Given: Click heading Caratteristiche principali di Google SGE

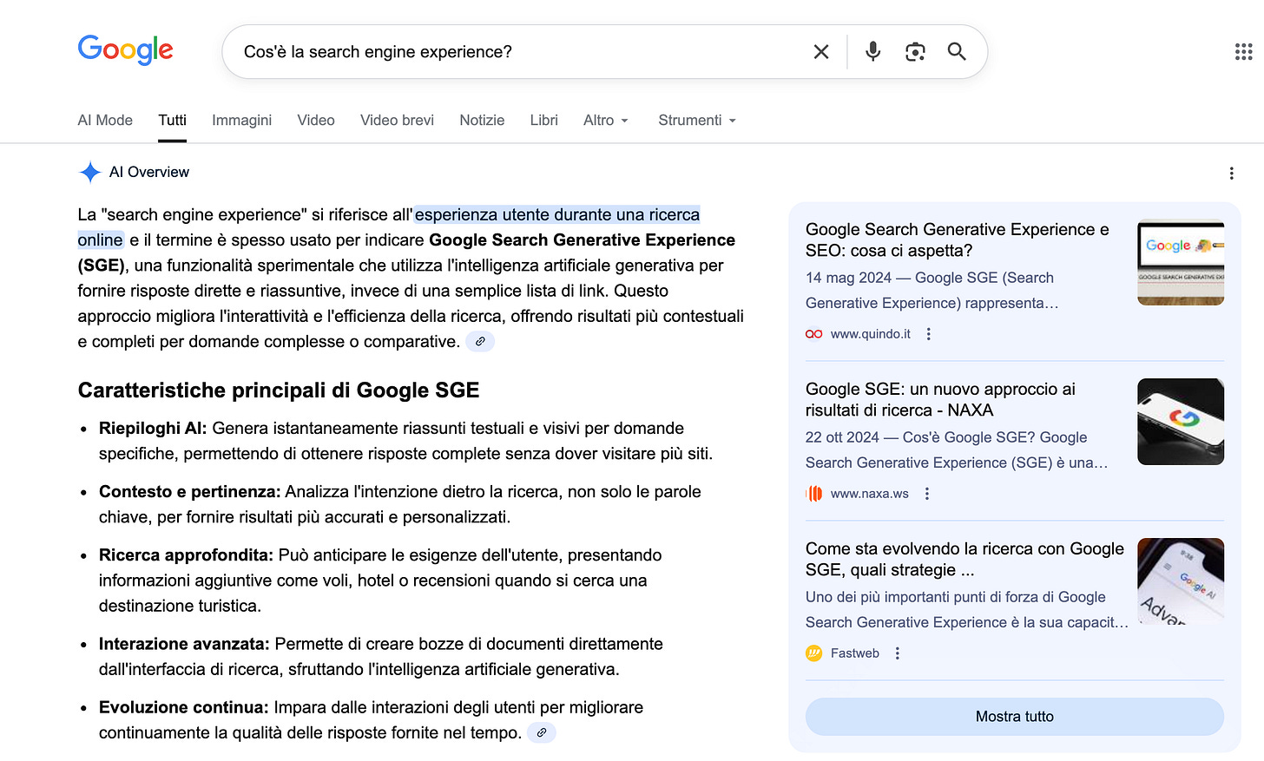Looking at the screenshot, I should (x=279, y=390).
